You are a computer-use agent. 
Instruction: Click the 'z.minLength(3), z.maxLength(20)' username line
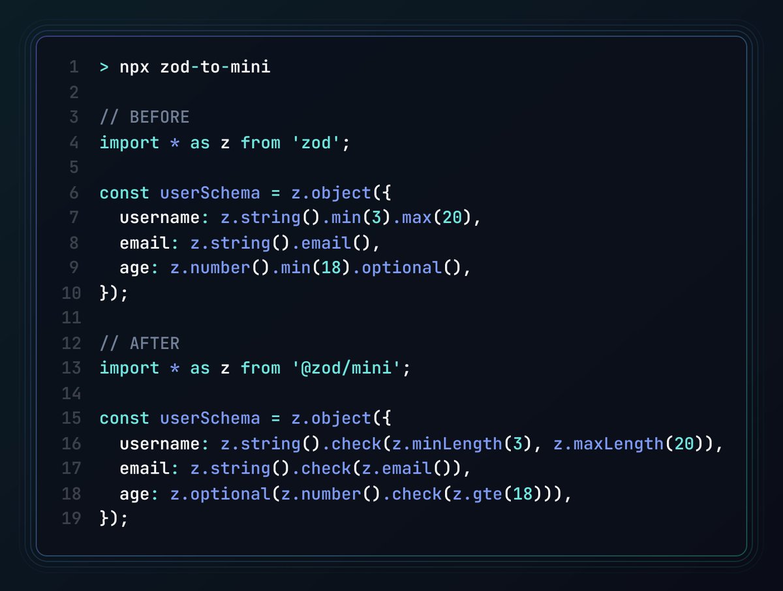tap(422, 444)
